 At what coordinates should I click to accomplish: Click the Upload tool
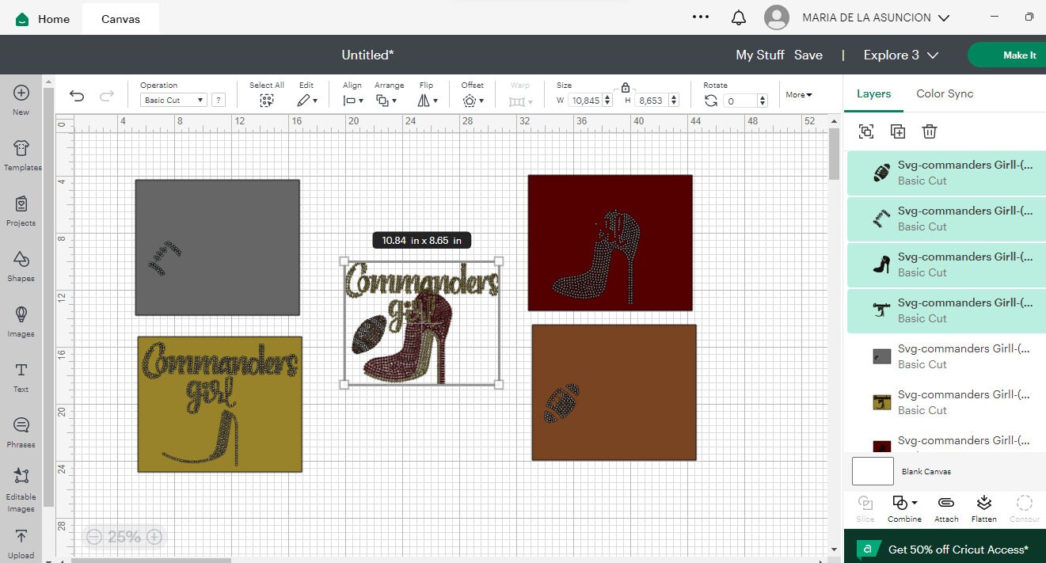21,544
